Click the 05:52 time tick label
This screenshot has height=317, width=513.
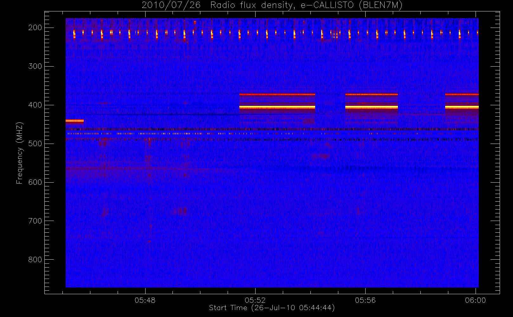pos(255,300)
